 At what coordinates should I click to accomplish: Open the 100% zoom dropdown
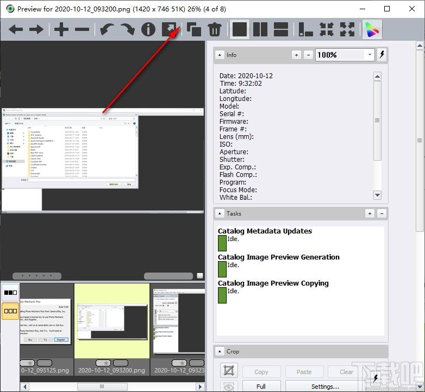coord(370,55)
